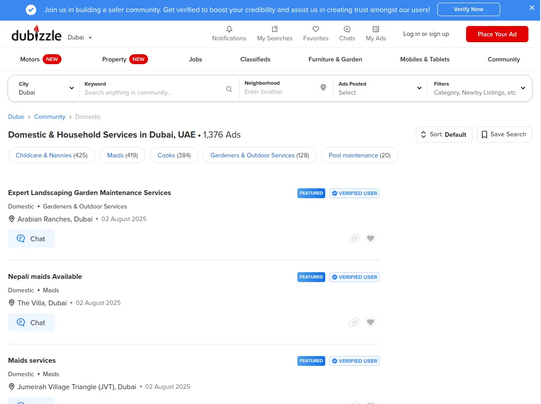Favorite the Nepali maids Available ad
The width and height of the screenshot is (541, 404).
click(371, 322)
